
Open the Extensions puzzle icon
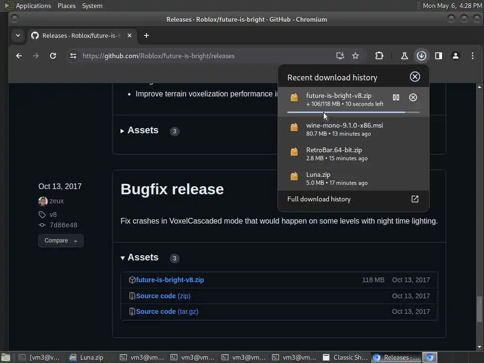click(379, 56)
